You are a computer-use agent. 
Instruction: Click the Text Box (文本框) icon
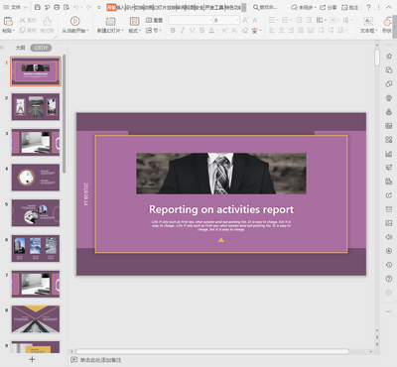[368, 22]
